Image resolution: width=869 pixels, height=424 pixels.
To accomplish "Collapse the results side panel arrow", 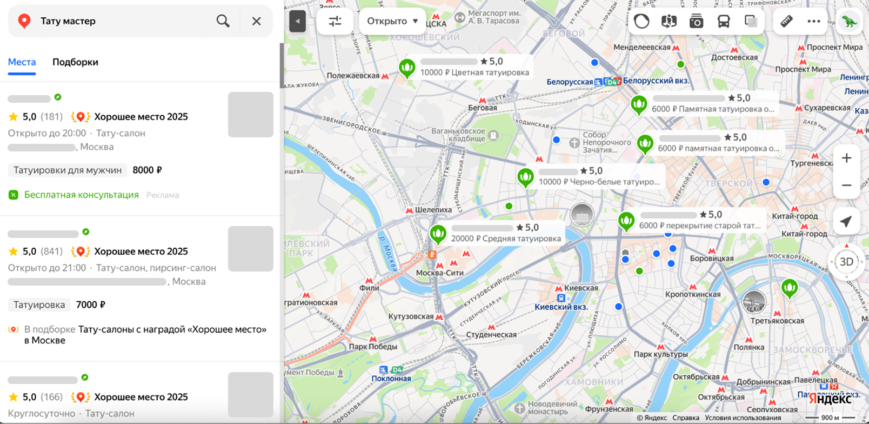I will 297,22.
